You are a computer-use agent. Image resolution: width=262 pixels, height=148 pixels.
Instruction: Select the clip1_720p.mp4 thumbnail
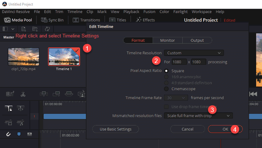(x=24, y=57)
